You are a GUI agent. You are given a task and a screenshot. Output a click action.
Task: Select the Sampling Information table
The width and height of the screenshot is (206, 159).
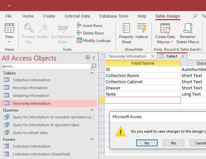pos(49,96)
